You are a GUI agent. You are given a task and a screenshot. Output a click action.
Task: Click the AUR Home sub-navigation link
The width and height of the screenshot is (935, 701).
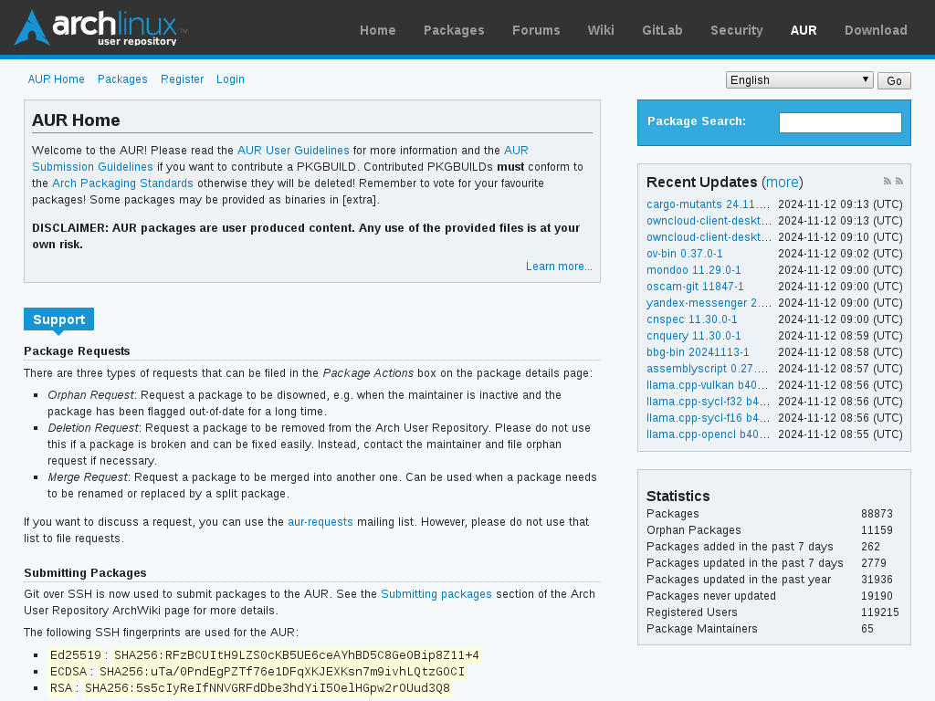pyautogui.click(x=56, y=79)
